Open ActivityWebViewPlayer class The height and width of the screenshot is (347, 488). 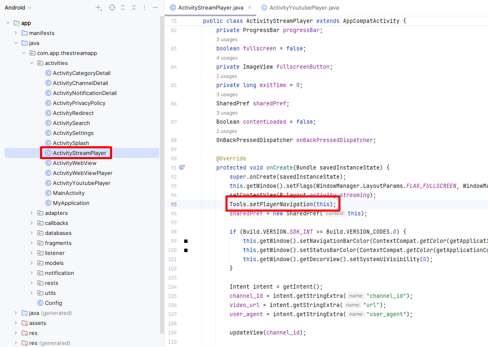click(79, 173)
